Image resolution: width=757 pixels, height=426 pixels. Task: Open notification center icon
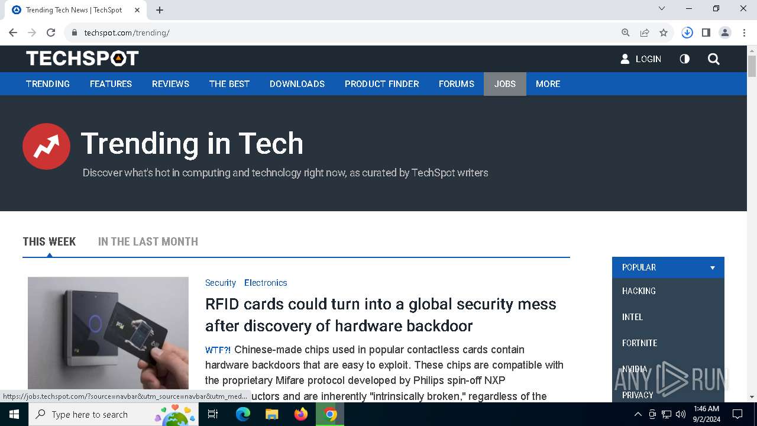click(737, 414)
